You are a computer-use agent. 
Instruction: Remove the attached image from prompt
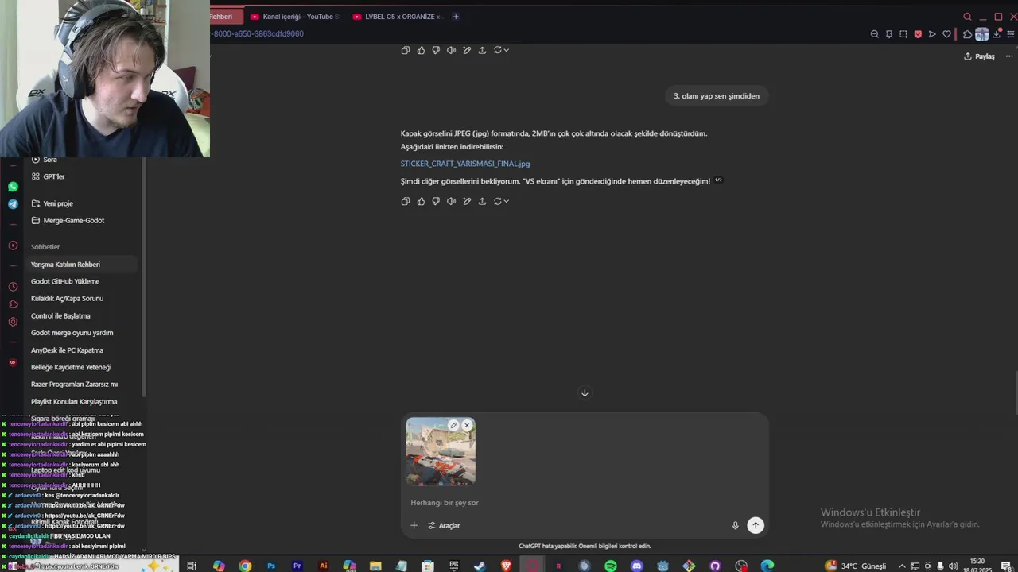(467, 425)
